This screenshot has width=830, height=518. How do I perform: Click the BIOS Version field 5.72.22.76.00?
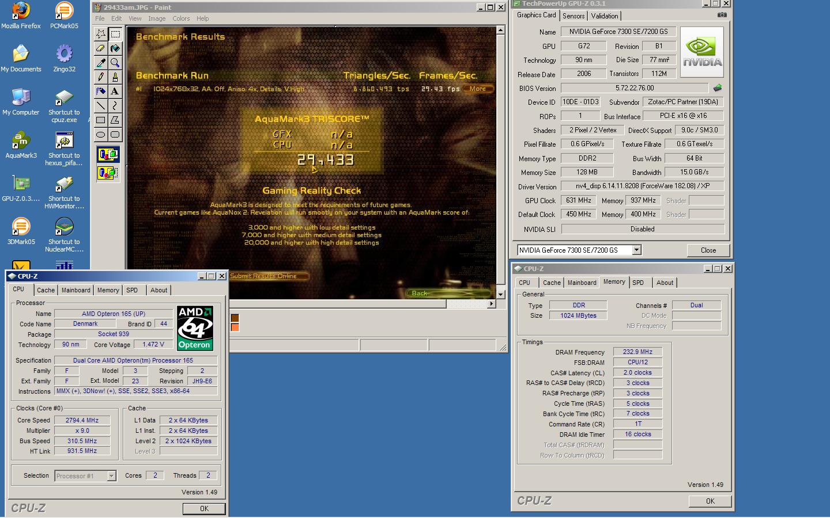635,88
